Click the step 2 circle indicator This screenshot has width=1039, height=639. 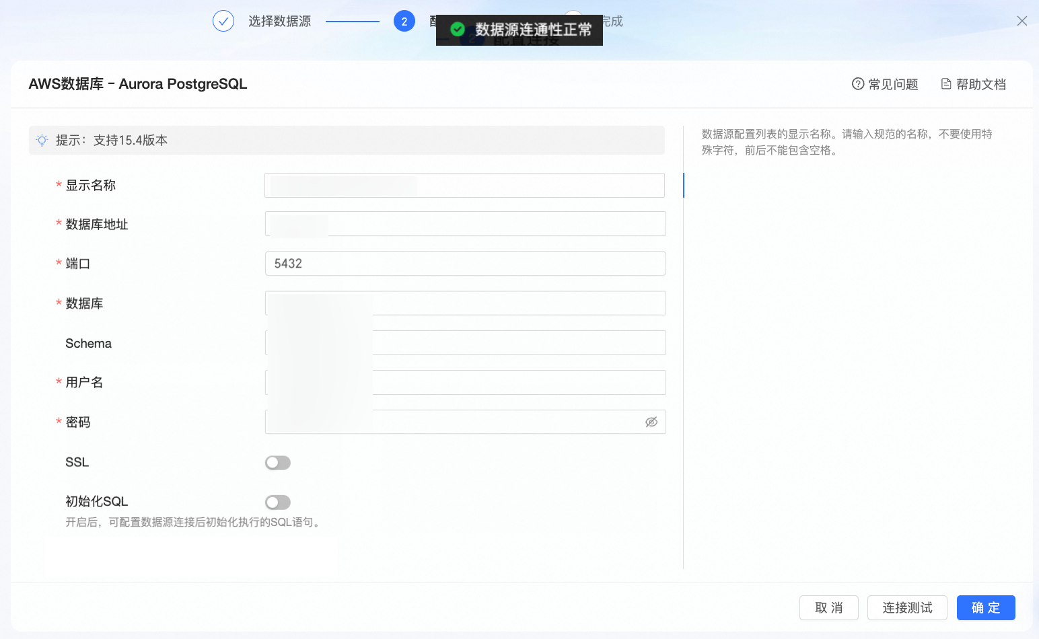404,22
